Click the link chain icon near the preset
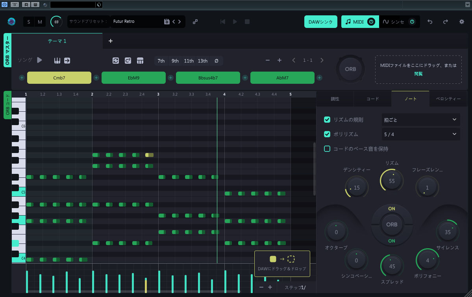The height and width of the screenshot is (297, 472). (x=195, y=22)
